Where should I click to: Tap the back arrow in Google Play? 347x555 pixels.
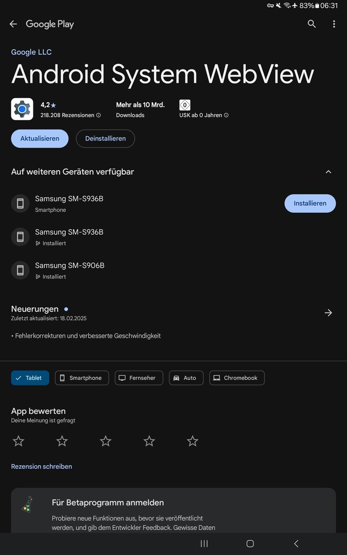(x=13, y=24)
